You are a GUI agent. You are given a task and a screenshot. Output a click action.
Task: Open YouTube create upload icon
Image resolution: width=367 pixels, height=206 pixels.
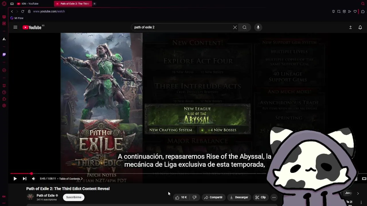point(350,27)
